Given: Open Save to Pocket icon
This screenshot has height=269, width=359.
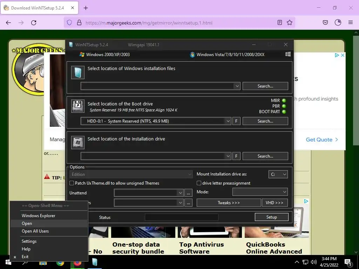Looking at the screenshot, I should click(x=325, y=22).
